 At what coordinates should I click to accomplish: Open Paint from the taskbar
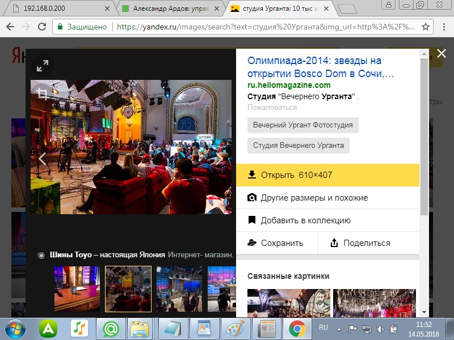pyautogui.click(x=236, y=329)
